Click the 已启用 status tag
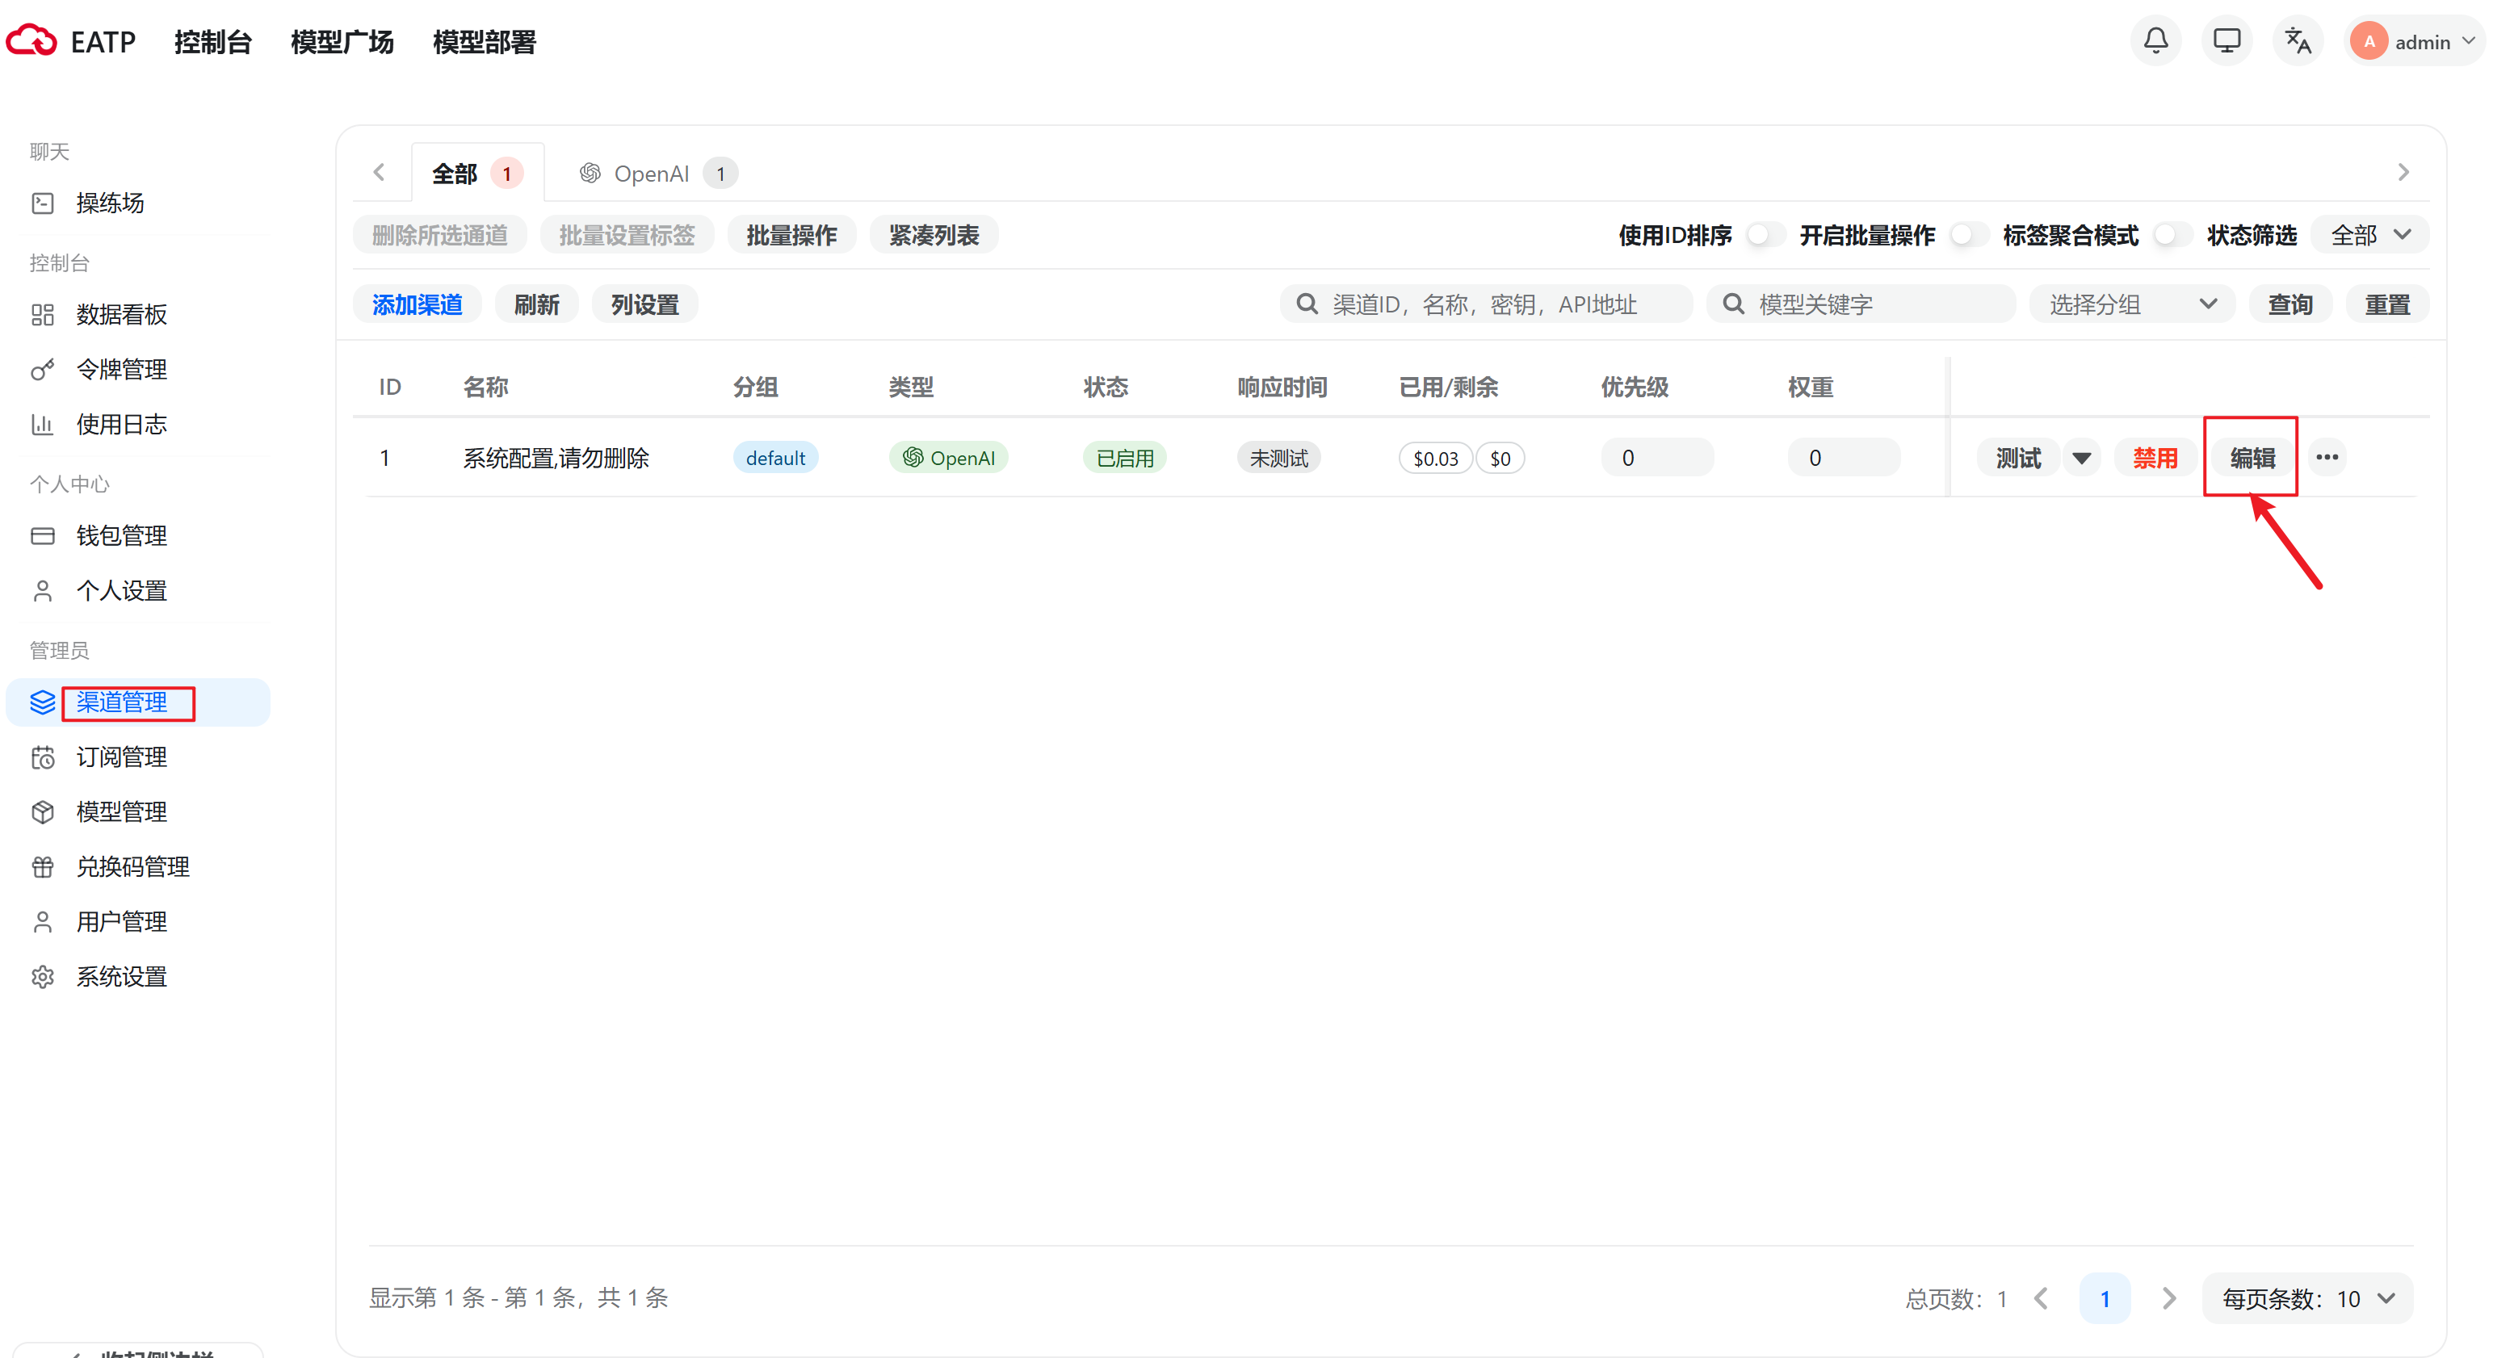Screen dimensions: 2493x1358 (x=1125, y=459)
